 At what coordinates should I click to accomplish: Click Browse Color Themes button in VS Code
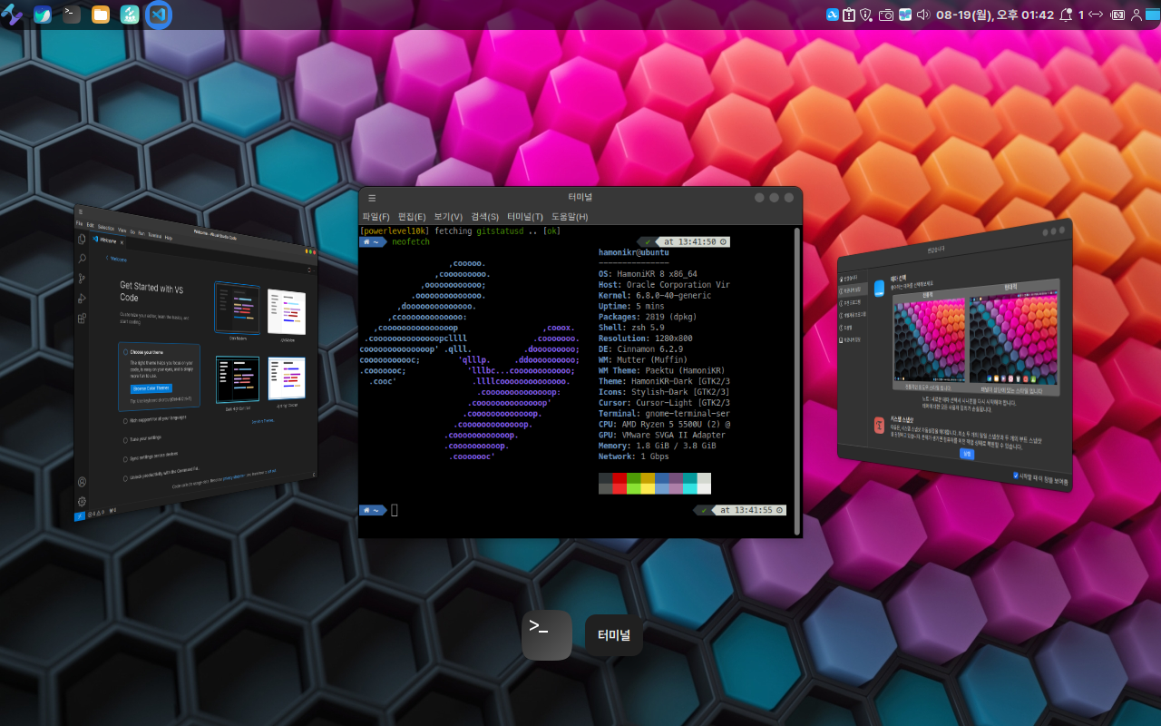[x=151, y=388]
